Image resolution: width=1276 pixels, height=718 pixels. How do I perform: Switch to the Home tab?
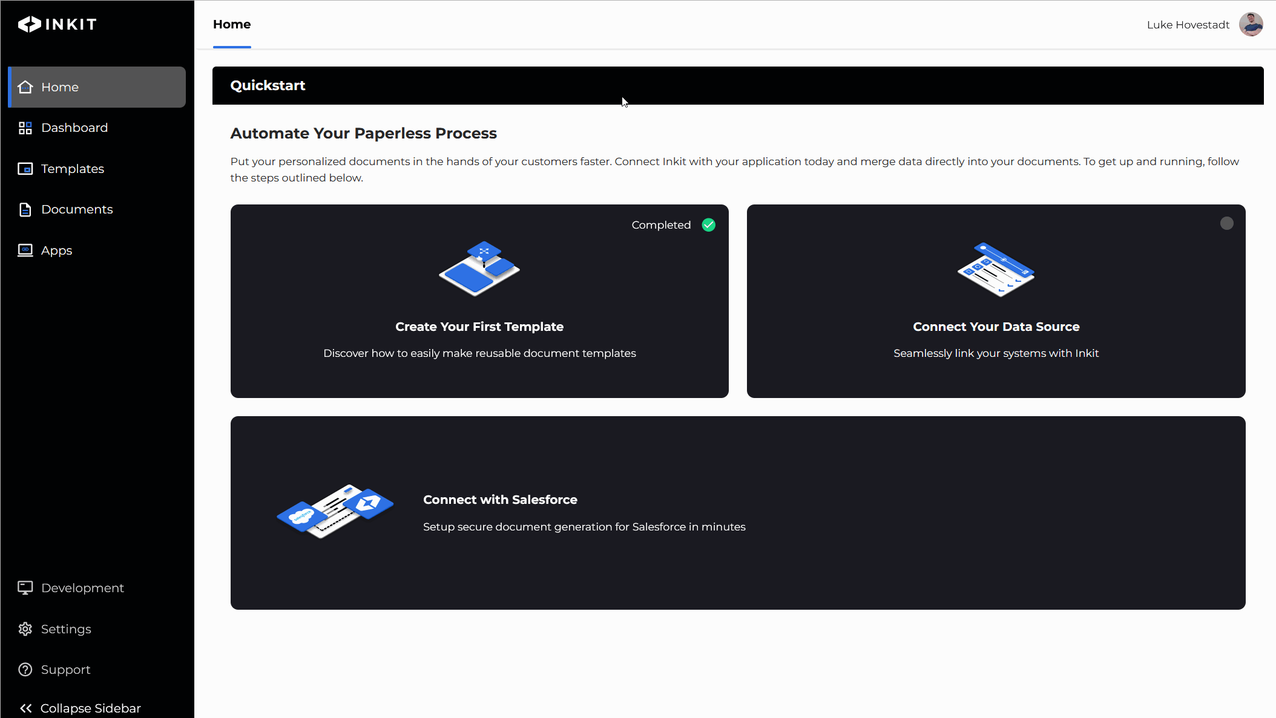click(x=232, y=25)
